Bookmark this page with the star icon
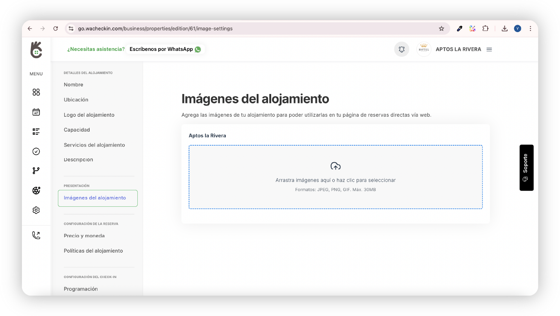The image size is (560, 316). click(x=441, y=29)
